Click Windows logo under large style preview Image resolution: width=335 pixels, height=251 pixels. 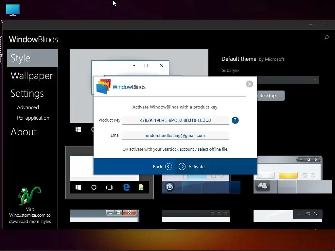coord(78,129)
